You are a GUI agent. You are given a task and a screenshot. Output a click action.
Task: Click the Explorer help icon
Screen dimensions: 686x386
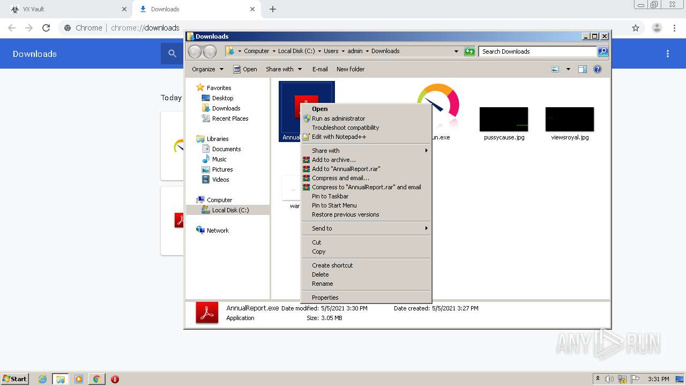598,69
